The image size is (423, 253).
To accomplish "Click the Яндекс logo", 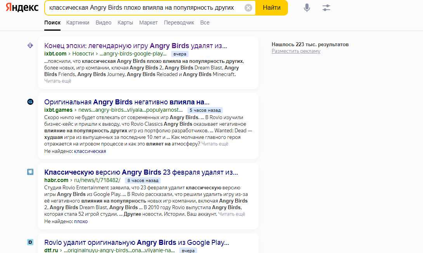I will point(22,7).
